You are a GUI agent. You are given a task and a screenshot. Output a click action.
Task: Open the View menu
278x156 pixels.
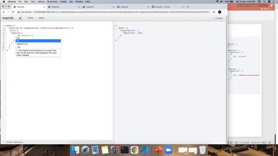(33, 2)
